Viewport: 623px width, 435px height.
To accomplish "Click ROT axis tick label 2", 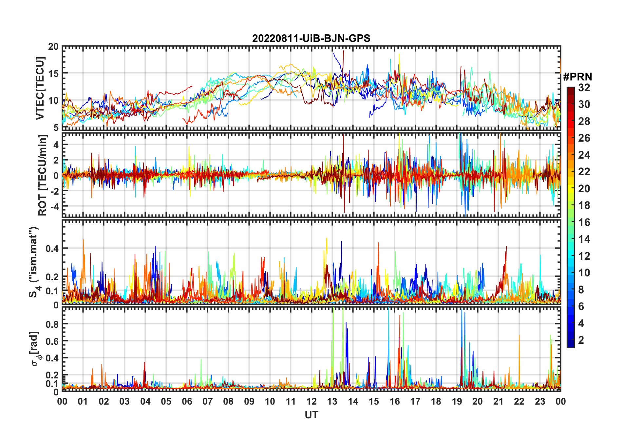I will click(x=56, y=160).
